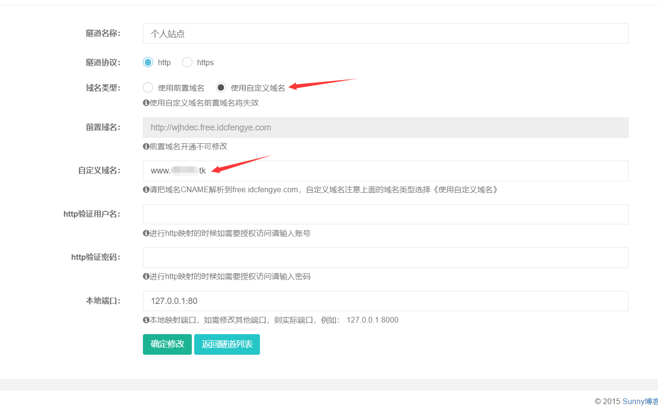Click the 本地端口 field showing 127.0.0.1:80
Image resolution: width=658 pixels, height=407 pixels.
pos(385,301)
